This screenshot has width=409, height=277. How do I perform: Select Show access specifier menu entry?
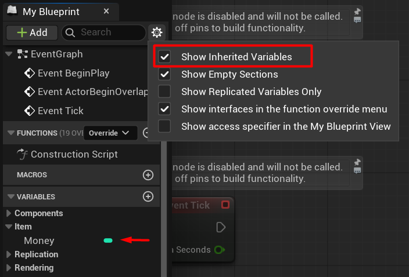[285, 126]
